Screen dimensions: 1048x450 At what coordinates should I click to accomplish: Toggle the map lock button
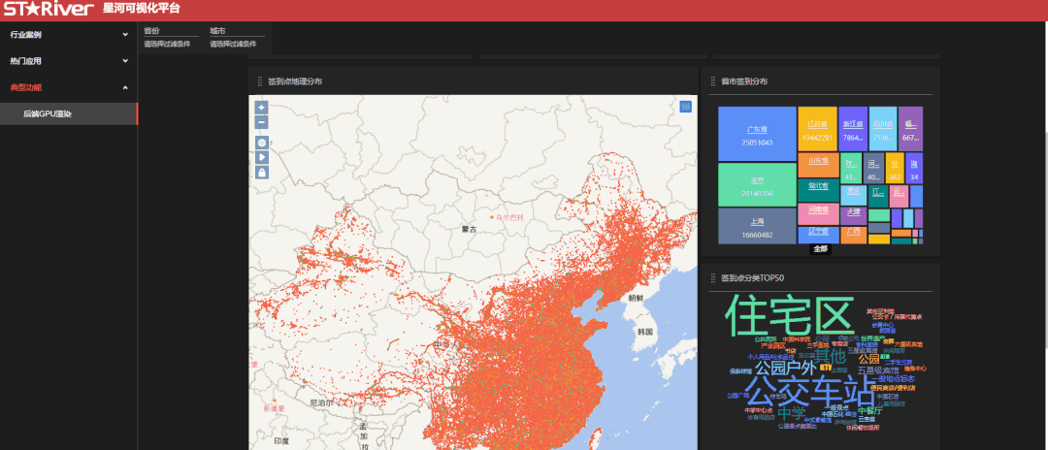[261, 172]
